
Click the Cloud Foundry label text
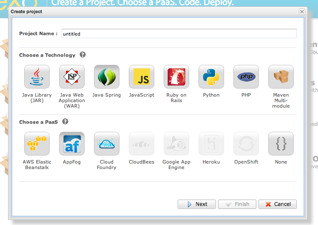click(x=107, y=164)
